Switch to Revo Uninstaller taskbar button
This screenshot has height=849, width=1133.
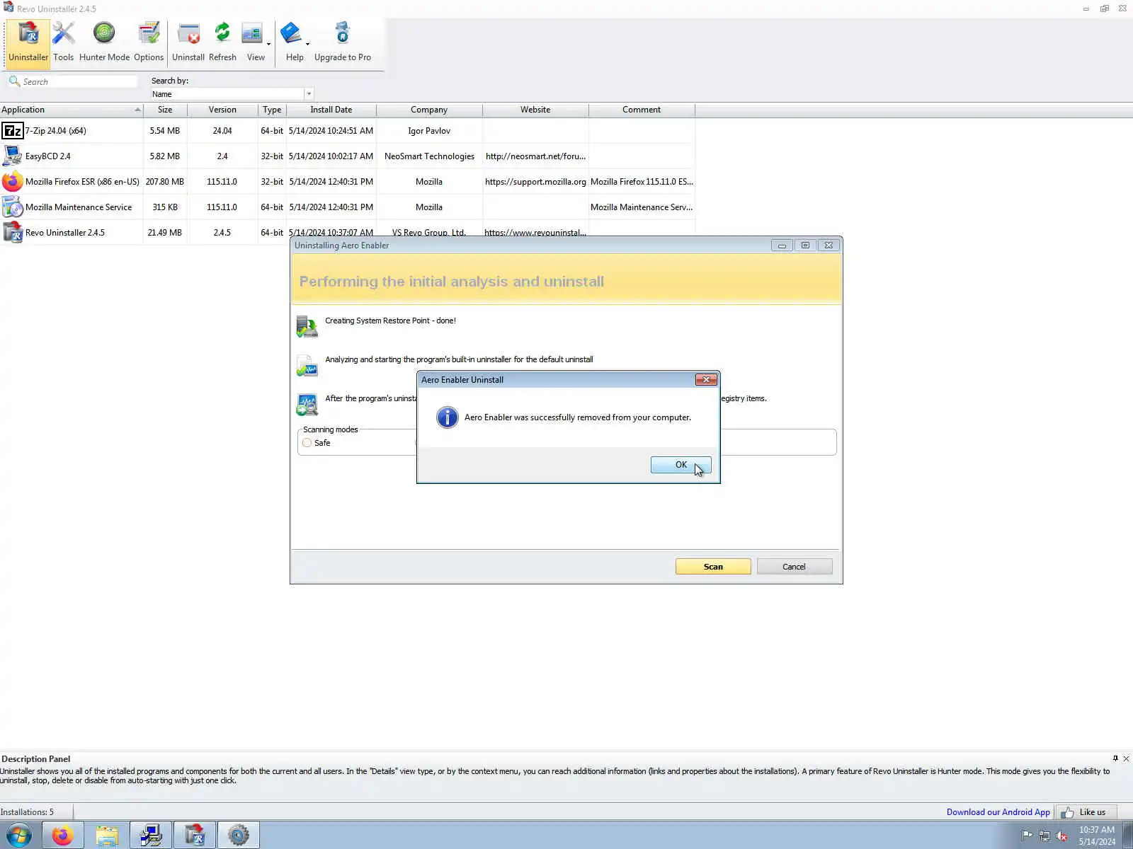pos(195,836)
